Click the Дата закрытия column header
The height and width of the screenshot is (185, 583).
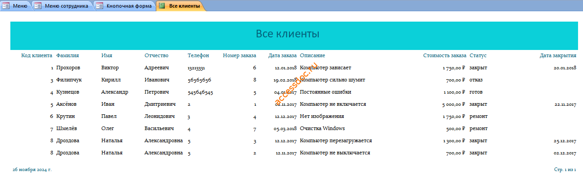(558, 55)
